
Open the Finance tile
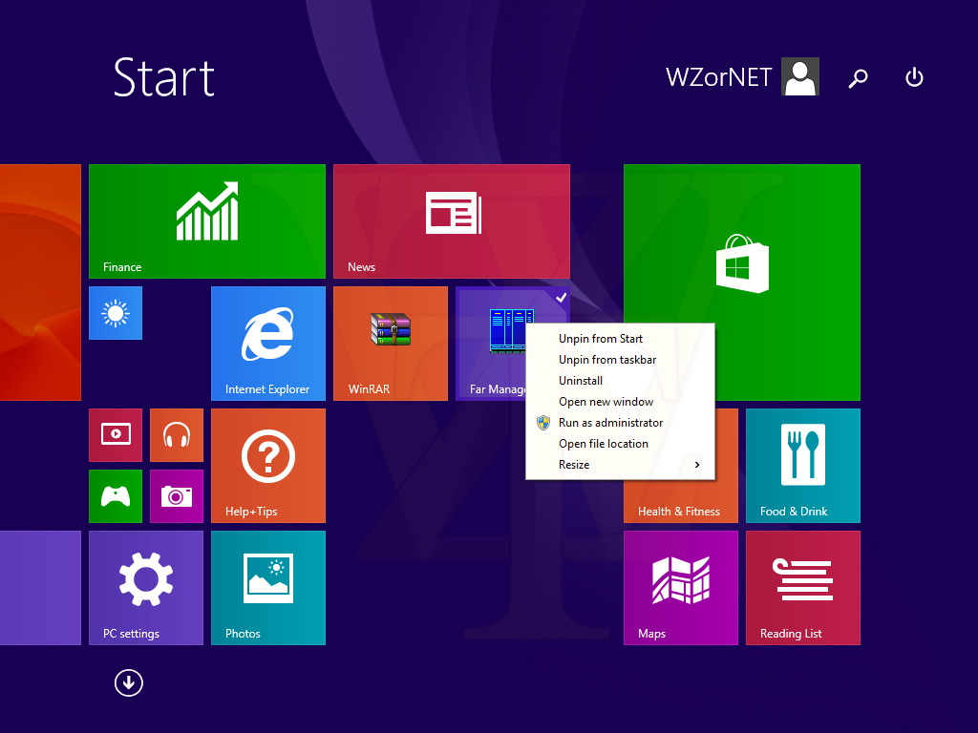[x=206, y=220]
